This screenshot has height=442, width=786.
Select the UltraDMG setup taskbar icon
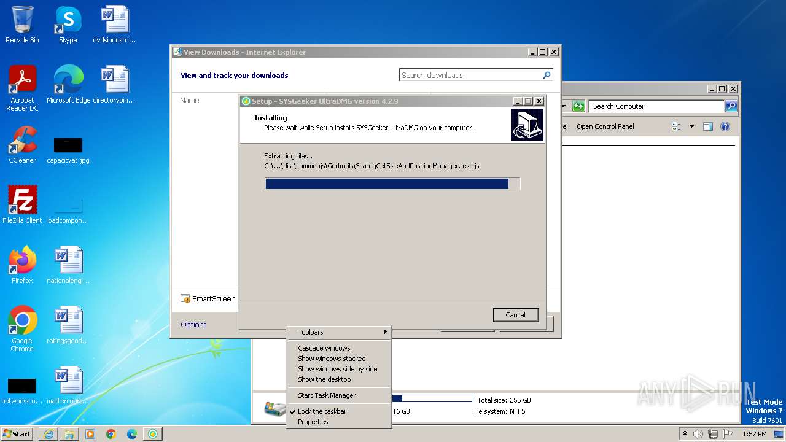coord(152,434)
